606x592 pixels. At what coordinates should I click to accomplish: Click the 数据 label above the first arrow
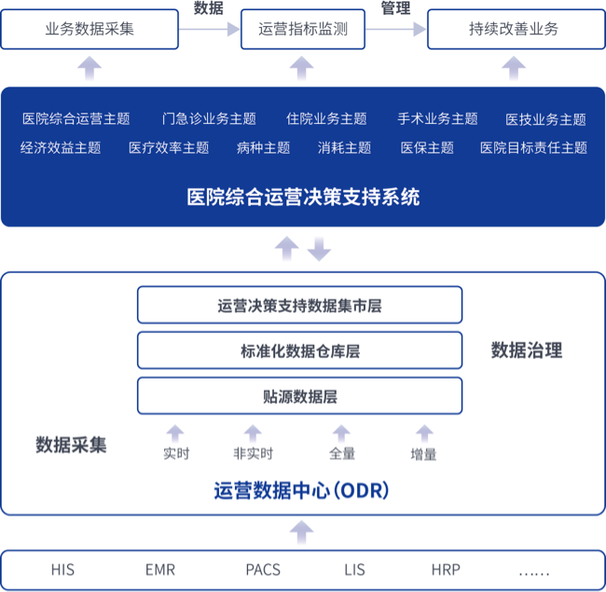coord(208,8)
